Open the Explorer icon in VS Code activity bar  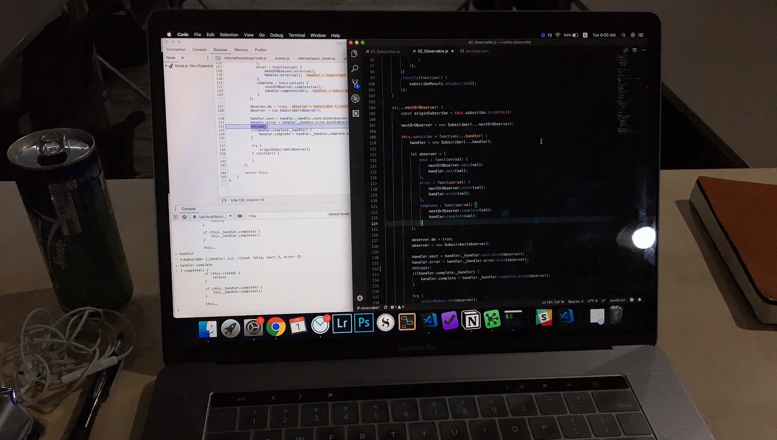coord(355,54)
